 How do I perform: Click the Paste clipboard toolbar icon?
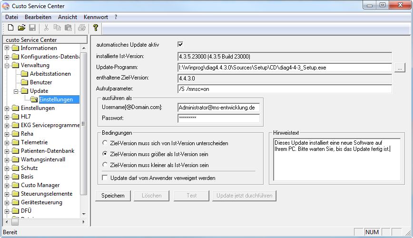[x=68, y=28]
